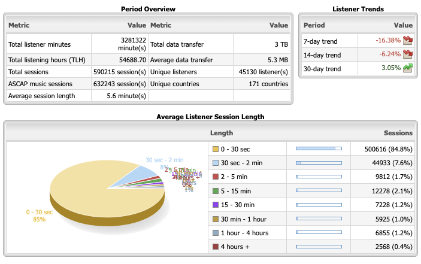Click the 3.05% trend value
This screenshot has height=264, width=421.
[x=391, y=68]
